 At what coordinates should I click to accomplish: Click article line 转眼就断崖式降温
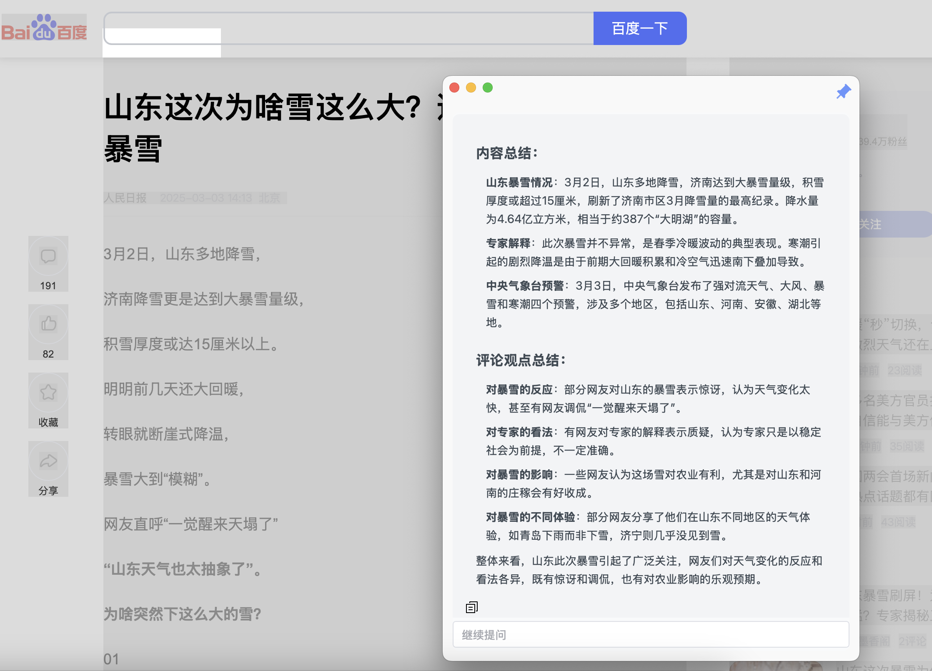pos(167,434)
